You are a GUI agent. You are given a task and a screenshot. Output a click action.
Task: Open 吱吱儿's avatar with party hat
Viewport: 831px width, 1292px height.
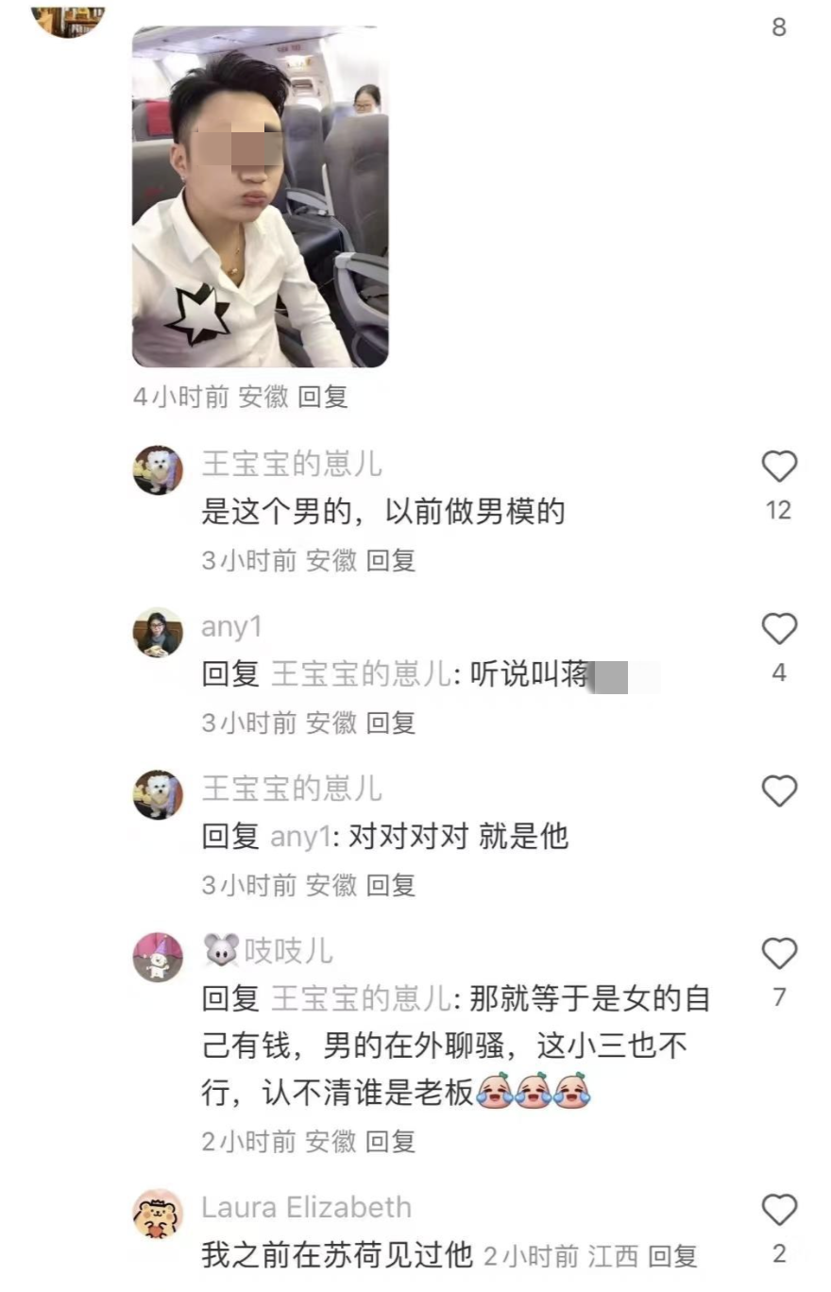[158, 958]
